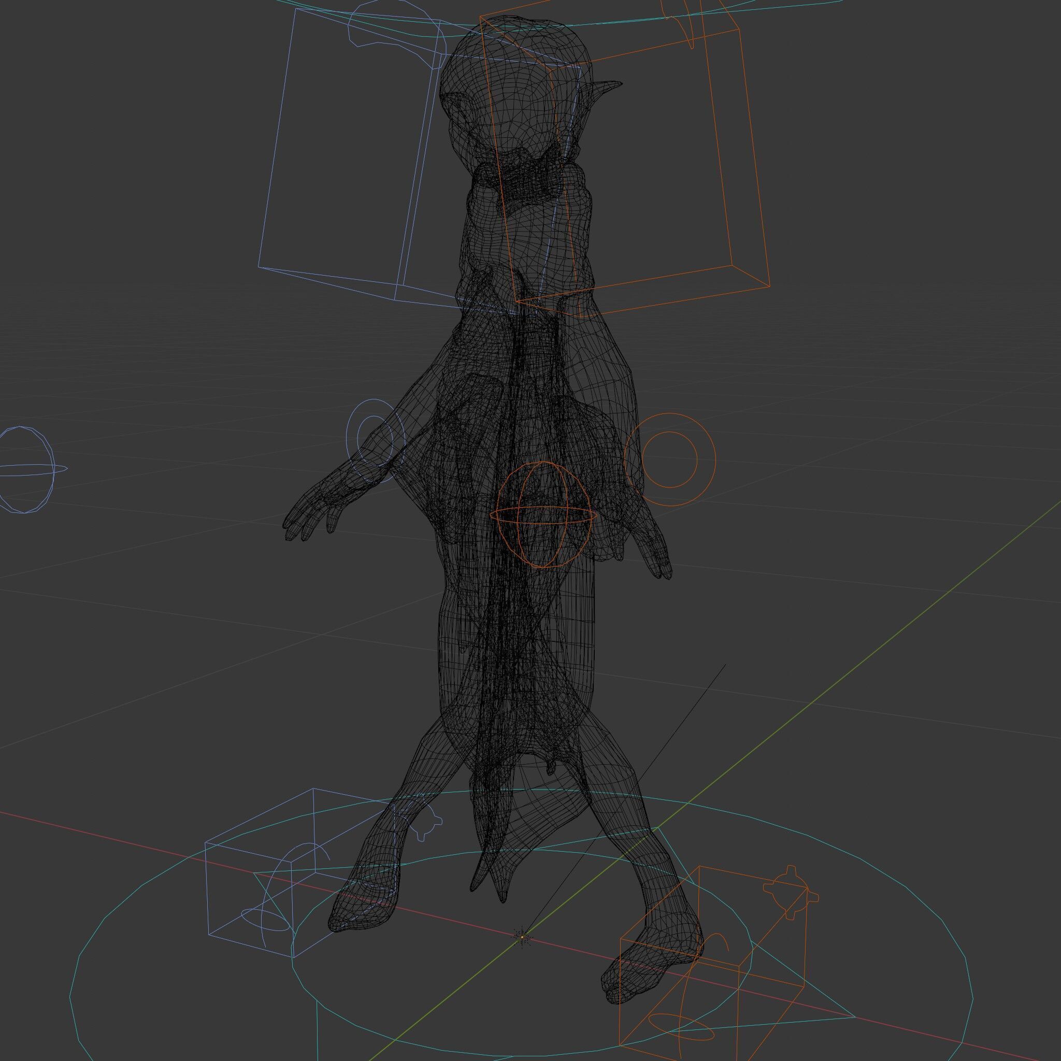Select the large orange box control by head

pos(624,159)
